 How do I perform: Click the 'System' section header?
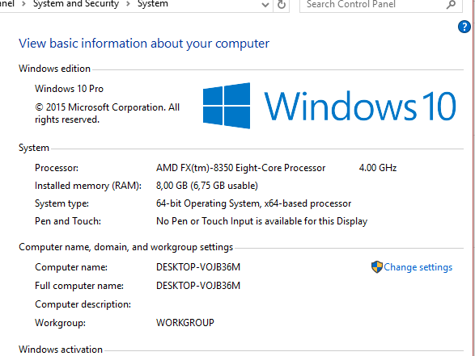point(34,148)
